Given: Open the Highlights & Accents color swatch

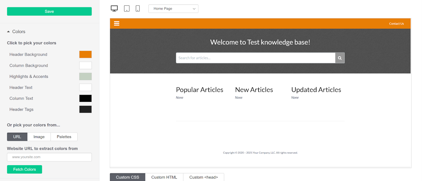Looking at the screenshot, I should point(85,77).
